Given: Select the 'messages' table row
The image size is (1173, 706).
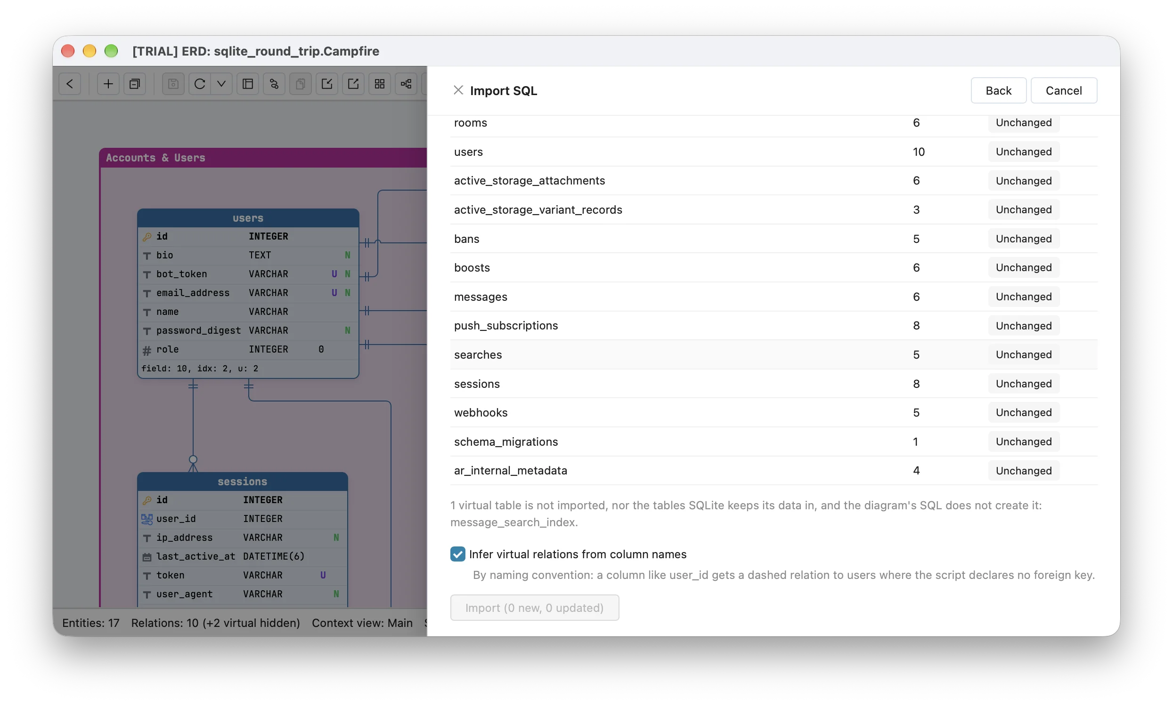Looking at the screenshot, I should 774,297.
